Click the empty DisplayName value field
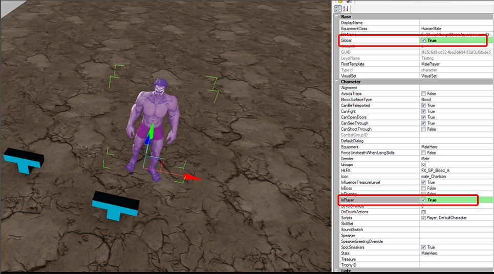This screenshot has height=274, width=494. (457, 22)
